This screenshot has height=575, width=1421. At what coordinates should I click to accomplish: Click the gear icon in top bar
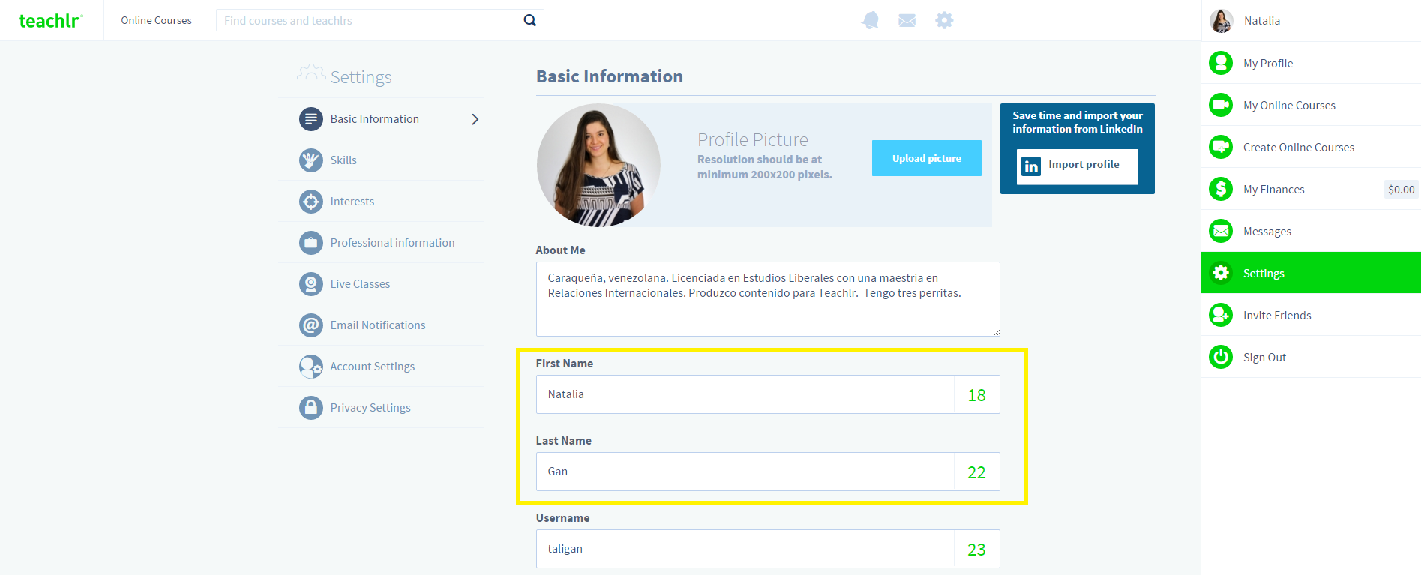pos(944,20)
